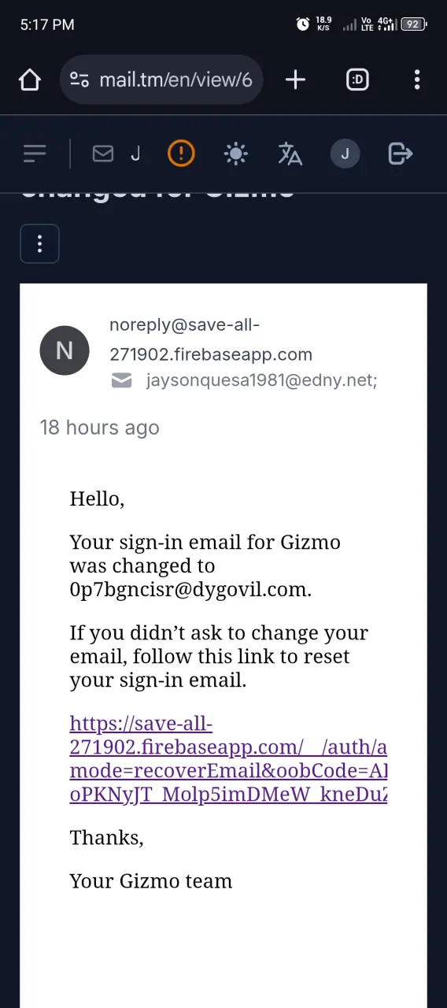
Task: Tap the account initial J beside envelope
Action: coord(135,154)
